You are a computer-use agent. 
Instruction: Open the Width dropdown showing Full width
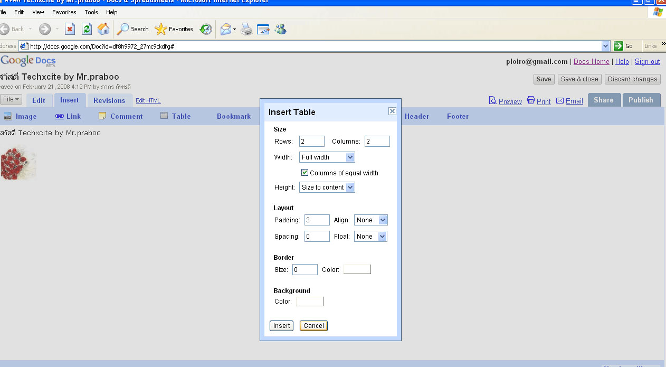pos(327,157)
